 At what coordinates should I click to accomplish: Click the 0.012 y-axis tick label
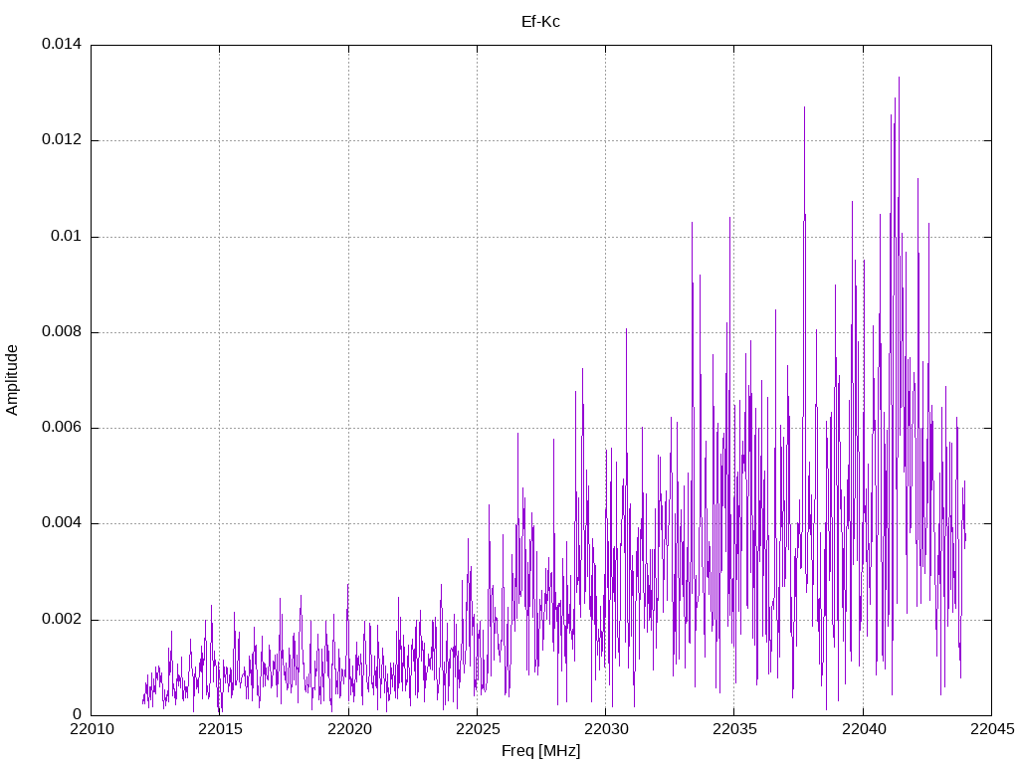pyautogui.click(x=62, y=139)
